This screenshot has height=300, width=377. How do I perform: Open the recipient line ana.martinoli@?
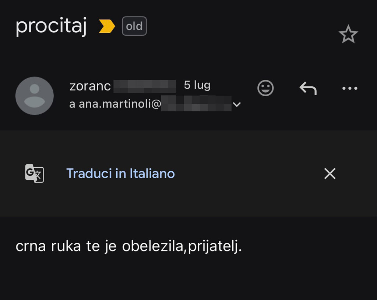150,104
